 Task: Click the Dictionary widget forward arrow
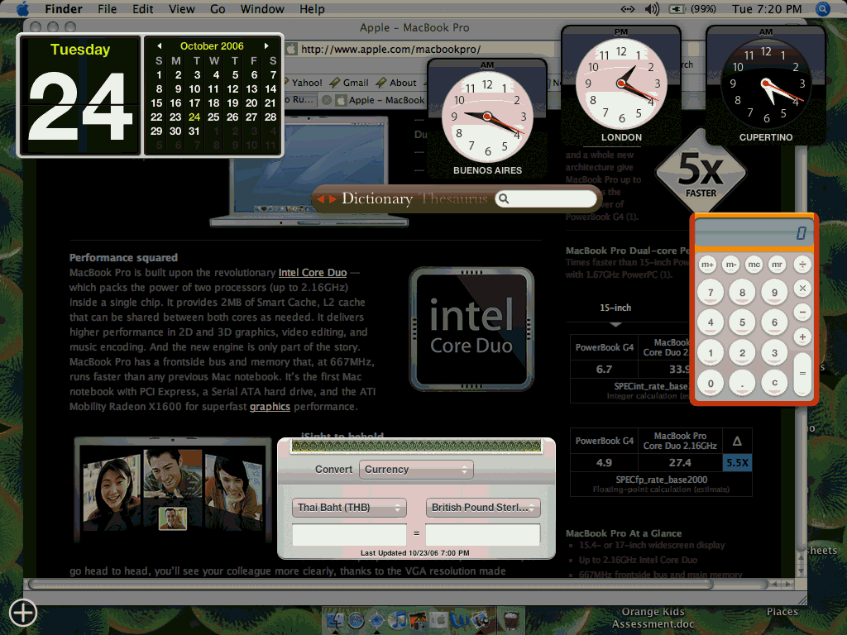click(333, 199)
